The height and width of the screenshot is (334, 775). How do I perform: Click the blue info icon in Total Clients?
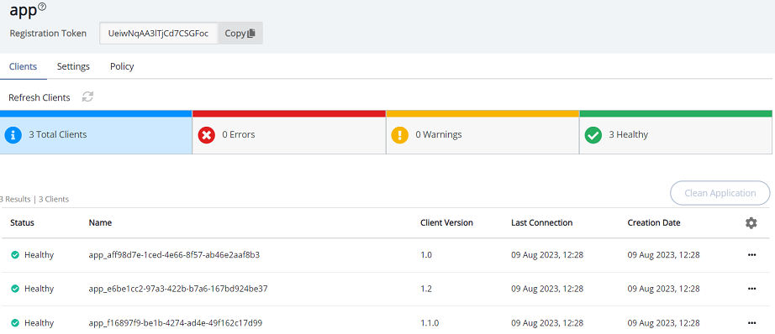[x=13, y=134]
